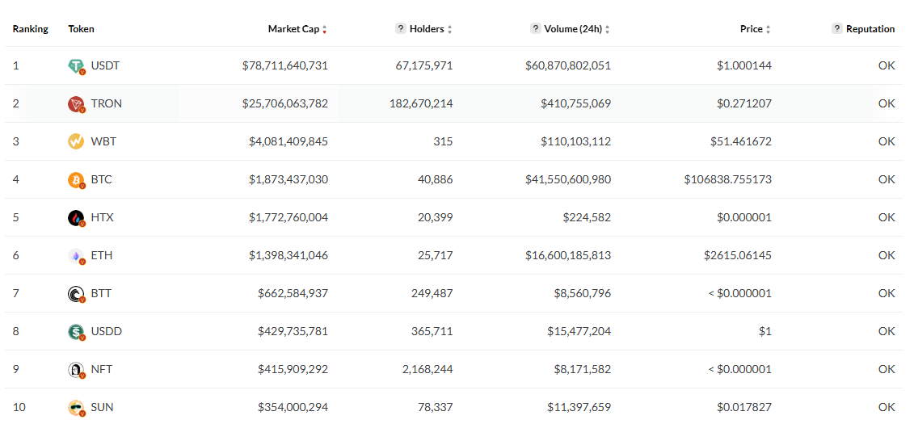Image resolution: width=914 pixels, height=424 pixels.
Task: Click help icon next to Volume (24h)
Action: click(535, 29)
